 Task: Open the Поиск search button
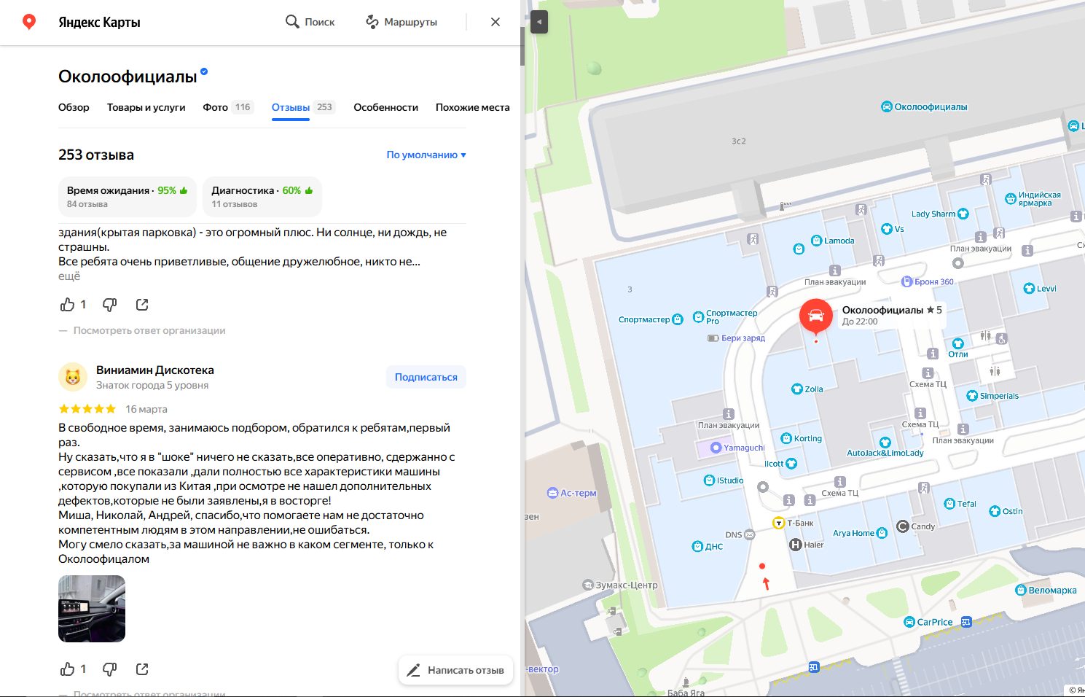pyautogui.click(x=310, y=22)
